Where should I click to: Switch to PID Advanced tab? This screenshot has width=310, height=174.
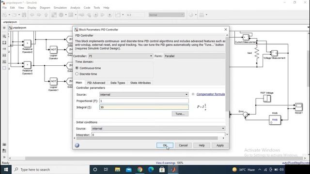[x=96, y=83]
